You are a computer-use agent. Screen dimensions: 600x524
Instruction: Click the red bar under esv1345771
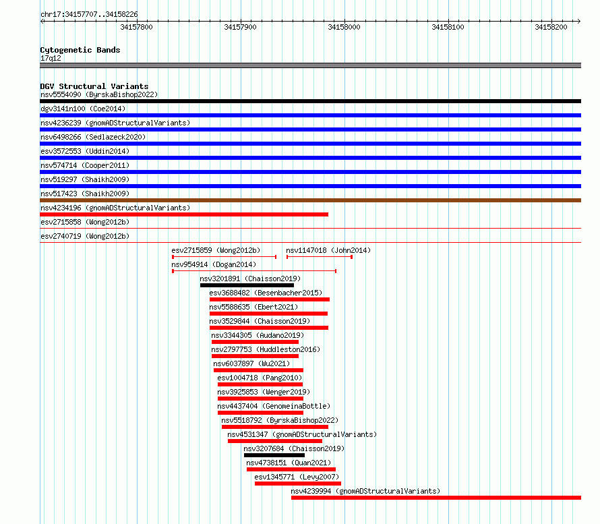click(298, 484)
